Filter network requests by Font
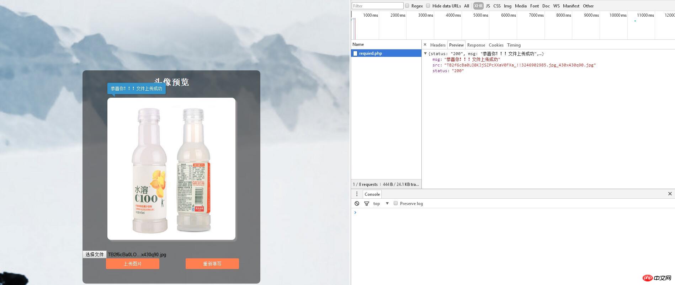Viewport: 675px width, 285px height. point(535,6)
